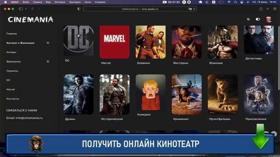
Task: Open the Вестерны category poster
Action: coord(187,42)
